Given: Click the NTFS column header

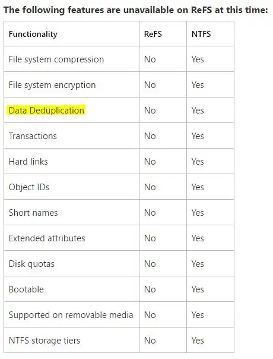Looking at the screenshot, I should [201, 34].
